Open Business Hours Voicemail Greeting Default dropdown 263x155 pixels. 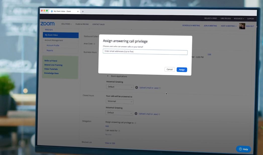(120, 87)
